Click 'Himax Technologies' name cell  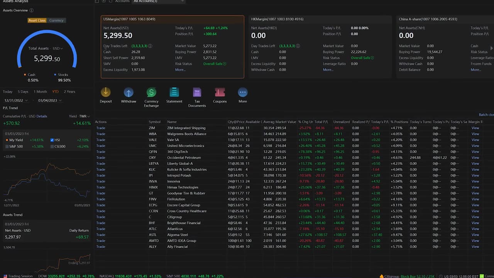click(x=183, y=187)
